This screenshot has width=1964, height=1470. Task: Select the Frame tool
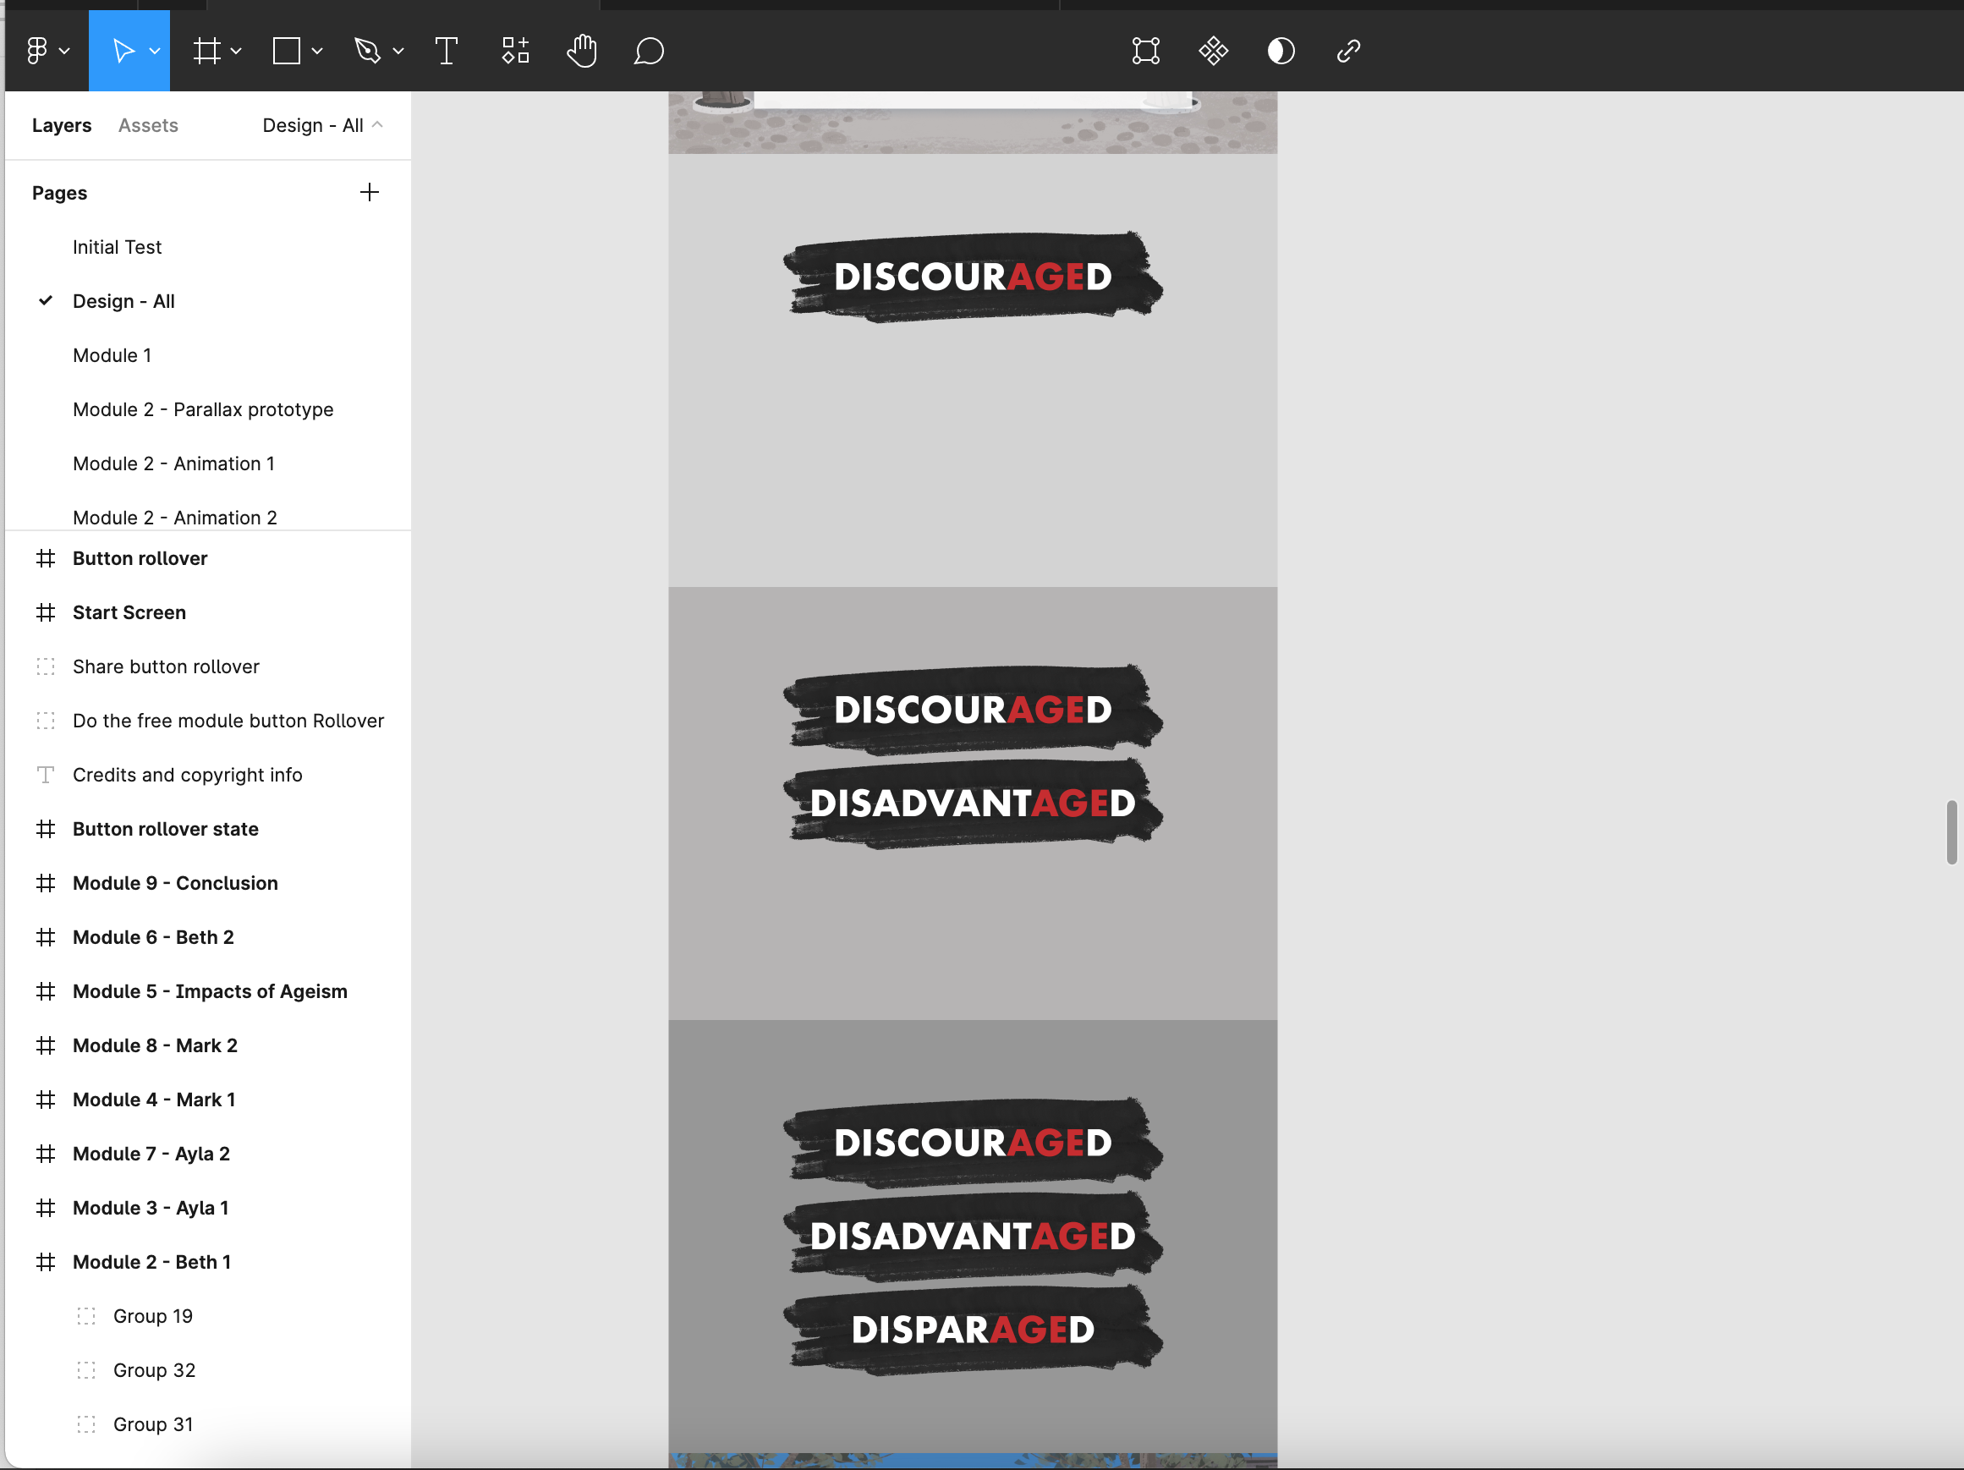(x=206, y=51)
